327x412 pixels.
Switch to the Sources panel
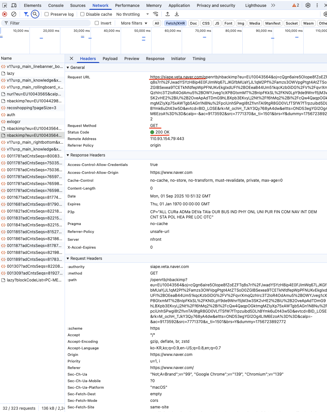(x=78, y=5)
